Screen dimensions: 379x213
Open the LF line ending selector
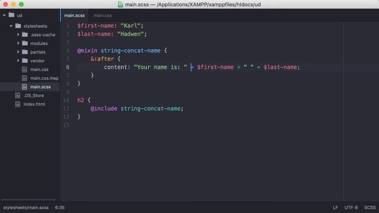pos(335,208)
